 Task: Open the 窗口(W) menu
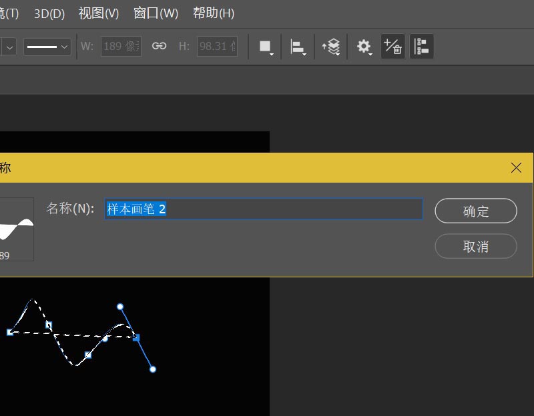156,13
